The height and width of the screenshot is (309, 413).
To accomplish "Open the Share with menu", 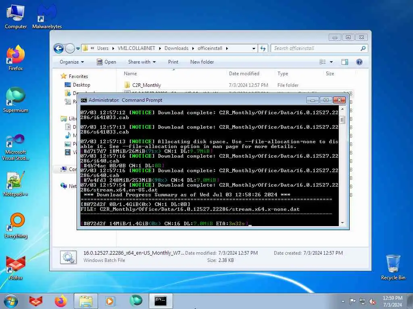I will pos(142,62).
